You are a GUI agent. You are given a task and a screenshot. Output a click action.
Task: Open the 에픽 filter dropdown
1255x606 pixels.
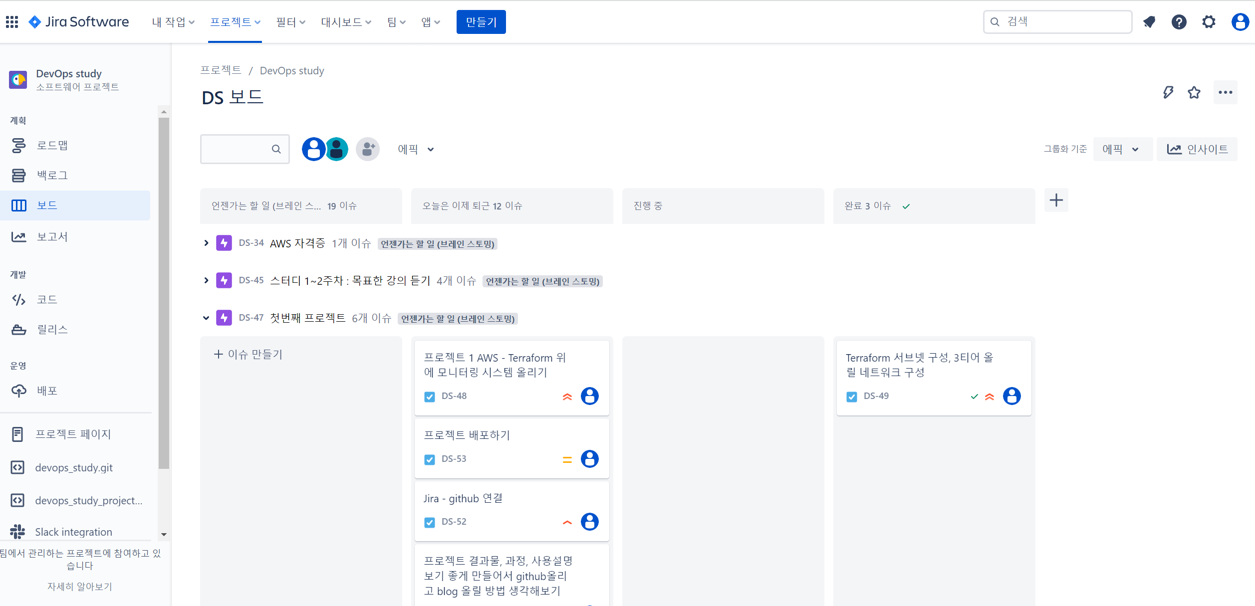point(416,149)
